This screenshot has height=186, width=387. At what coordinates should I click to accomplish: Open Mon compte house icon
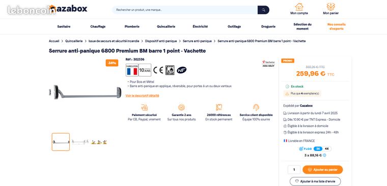click(299, 7)
